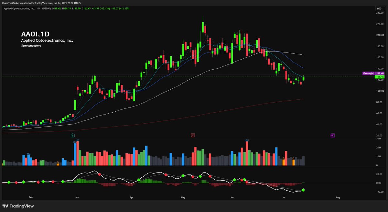Click the 40.00 price axis label
388x212 pixels.
[379, 124]
